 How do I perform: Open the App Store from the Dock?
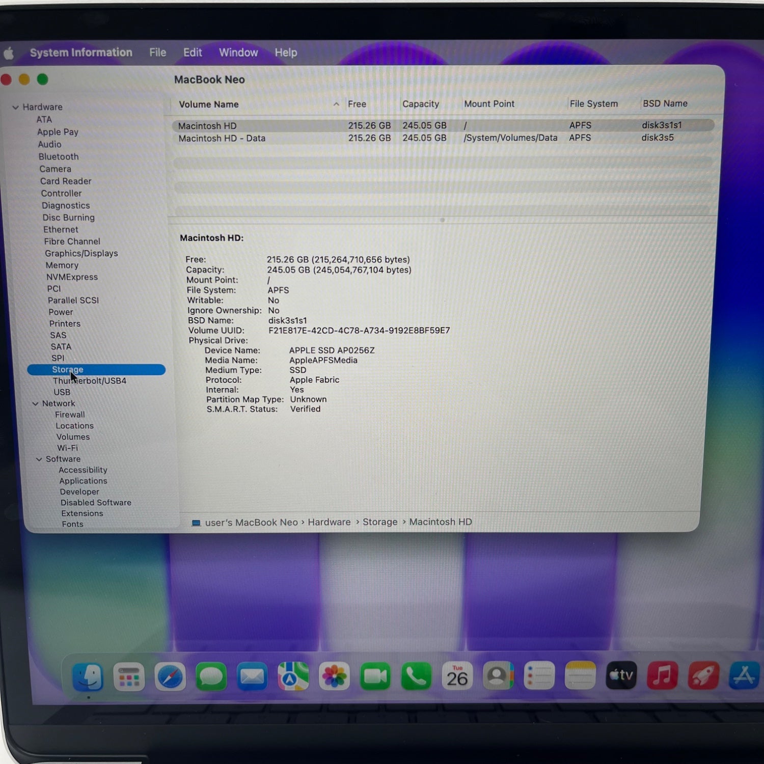(744, 675)
